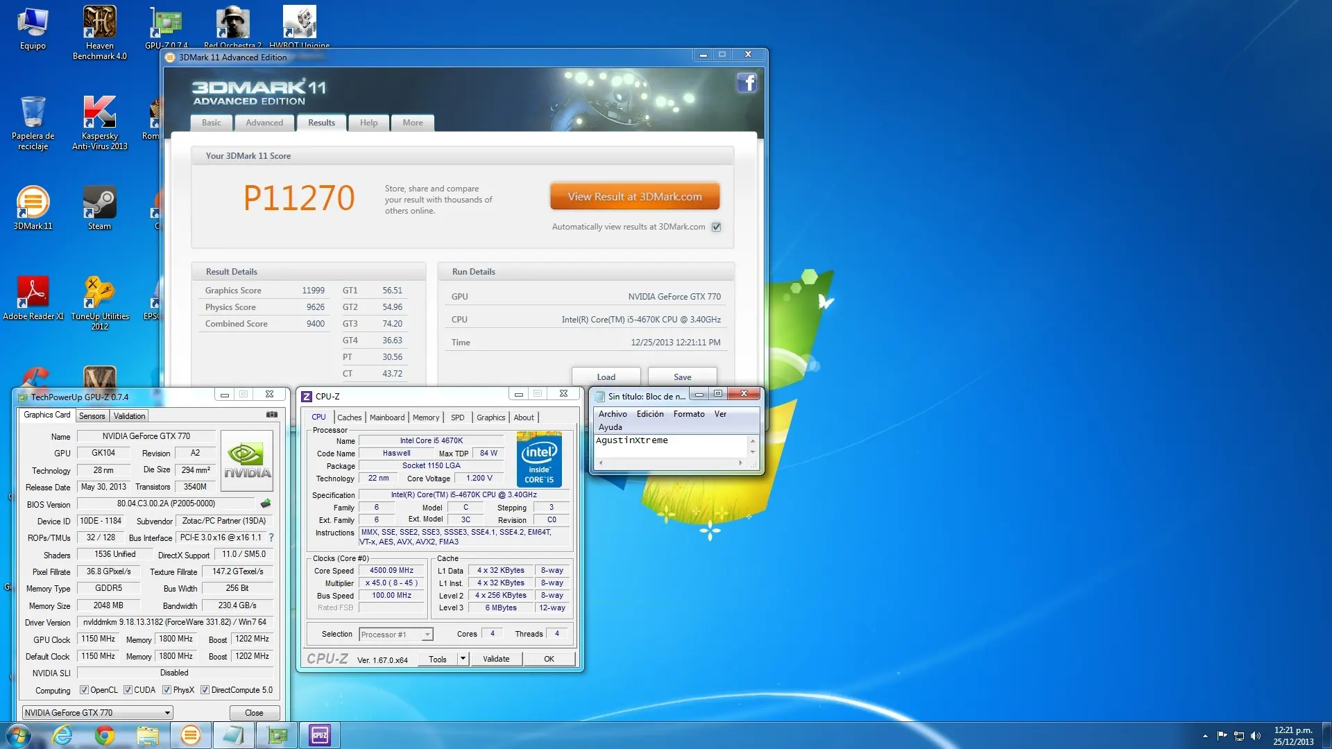Open the Mainboard tab in CPU-Z

tap(387, 417)
